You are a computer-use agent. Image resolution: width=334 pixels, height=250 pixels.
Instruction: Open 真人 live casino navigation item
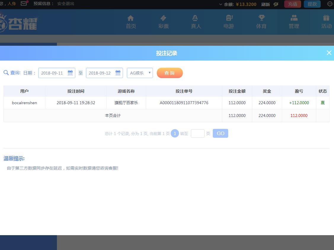(x=196, y=22)
